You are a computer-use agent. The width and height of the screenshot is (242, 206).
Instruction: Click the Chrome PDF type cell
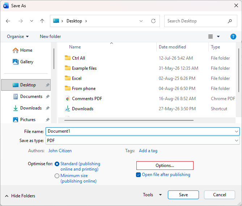[x=223, y=99]
